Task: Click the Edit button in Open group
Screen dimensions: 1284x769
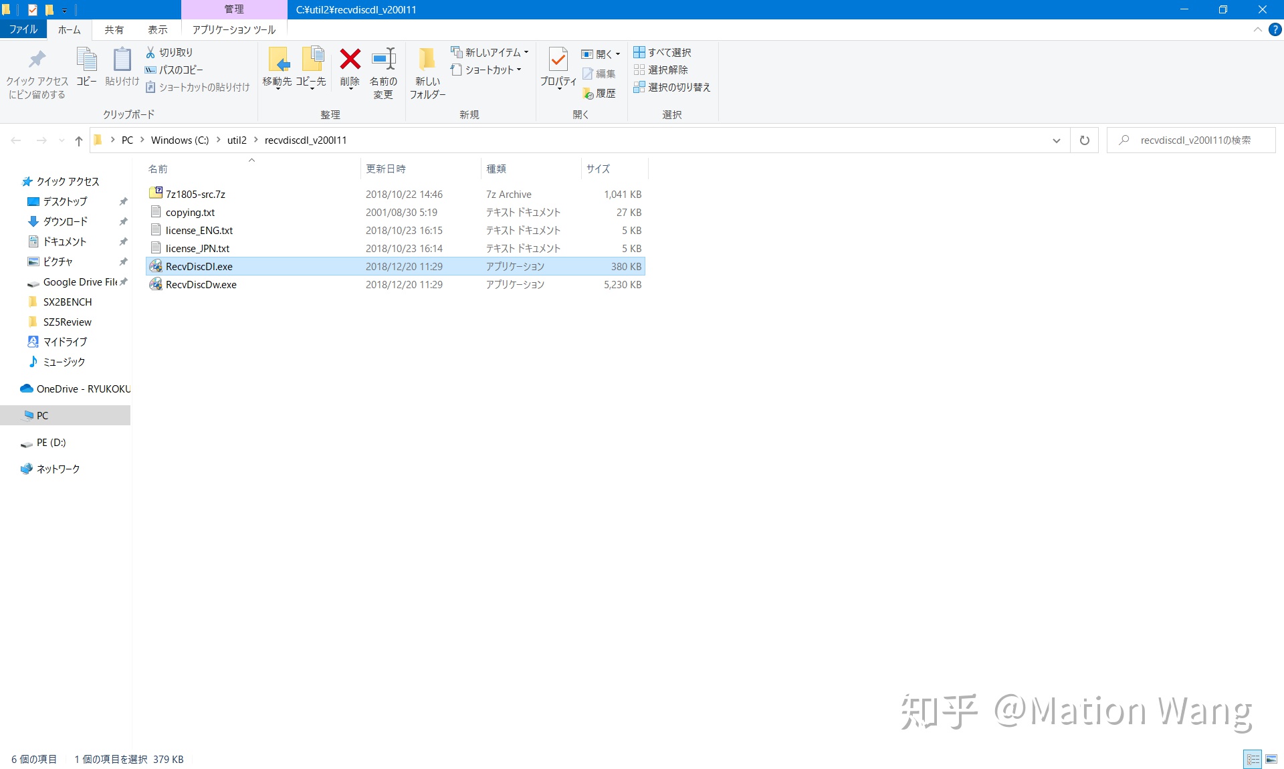Action: (599, 74)
